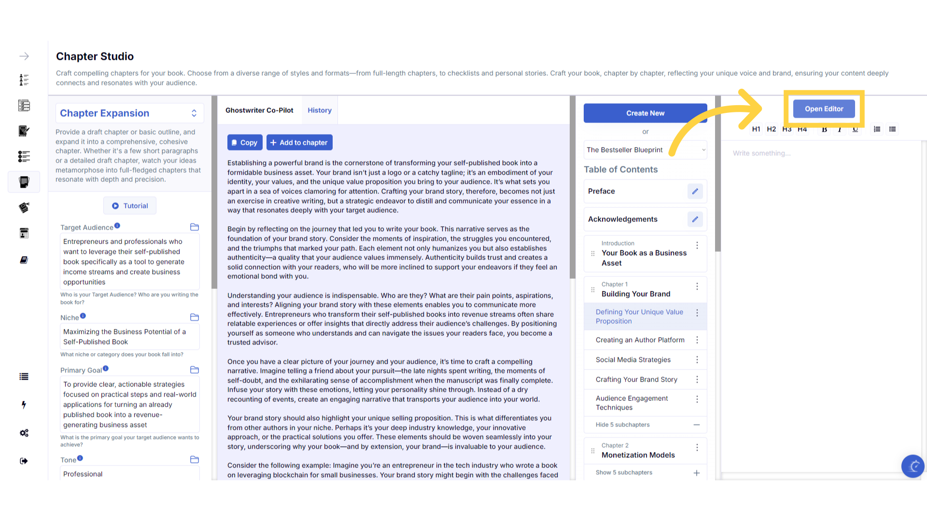
Task: Expand Show 5 subchapters under Chapter 2
Action: [x=645, y=472]
